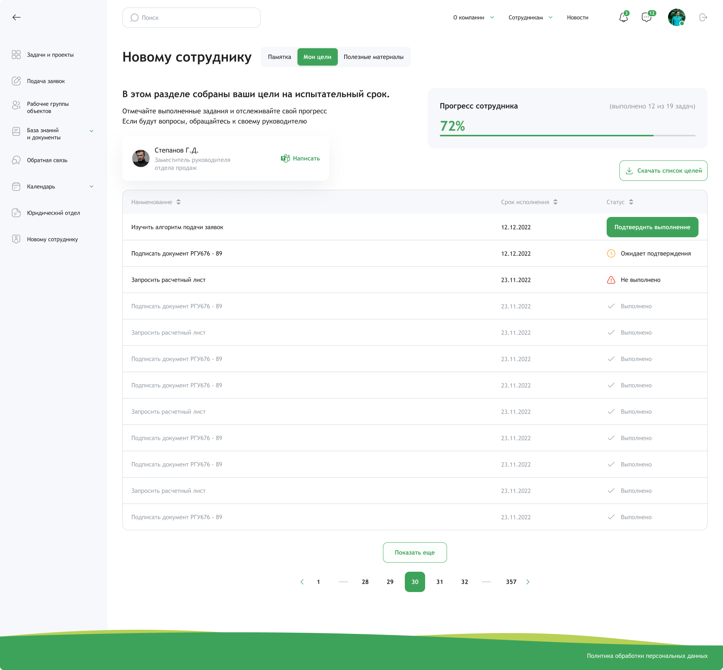
Task: Open Новости in top navigation
Action: (x=578, y=17)
